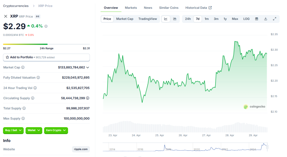Switch to line chart view icon
287x157 pixels.
point(166,19)
